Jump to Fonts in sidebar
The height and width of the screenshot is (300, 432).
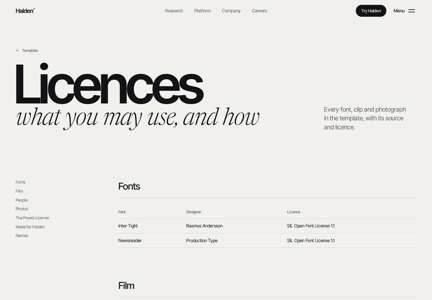tap(21, 182)
